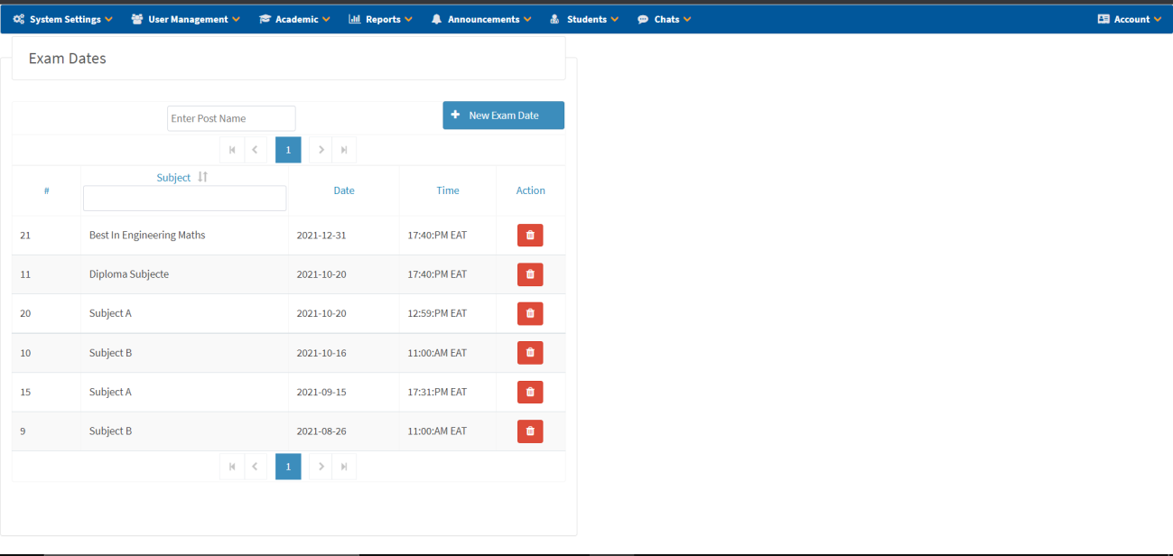The width and height of the screenshot is (1173, 556).
Task: Select page 1 in the pagination bar
Action: tap(288, 149)
